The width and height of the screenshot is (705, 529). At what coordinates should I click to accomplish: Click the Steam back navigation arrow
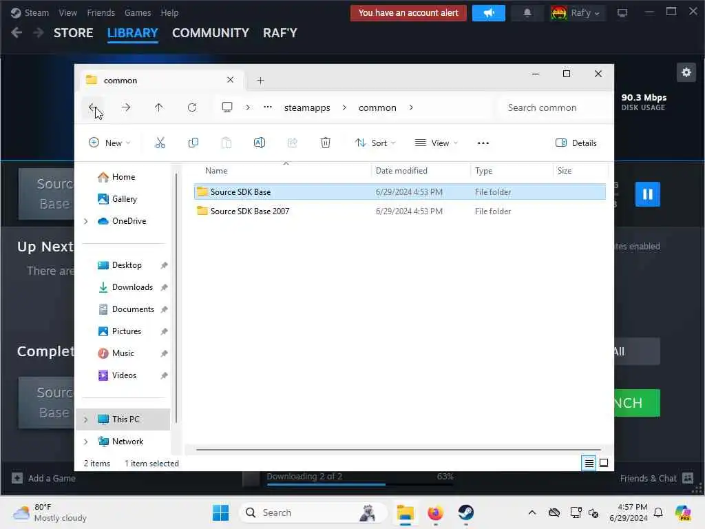click(x=17, y=33)
